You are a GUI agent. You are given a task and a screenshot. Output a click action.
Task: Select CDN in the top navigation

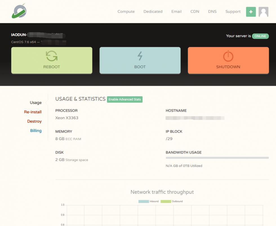[x=195, y=12]
